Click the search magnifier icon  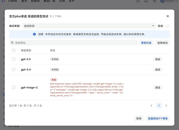click(12, 43)
